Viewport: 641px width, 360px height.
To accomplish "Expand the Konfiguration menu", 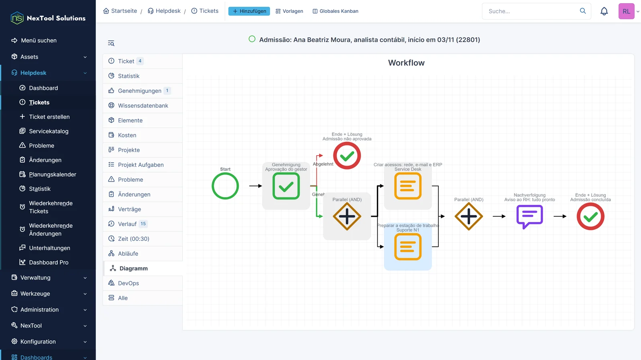I will pyautogui.click(x=48, y=342).
